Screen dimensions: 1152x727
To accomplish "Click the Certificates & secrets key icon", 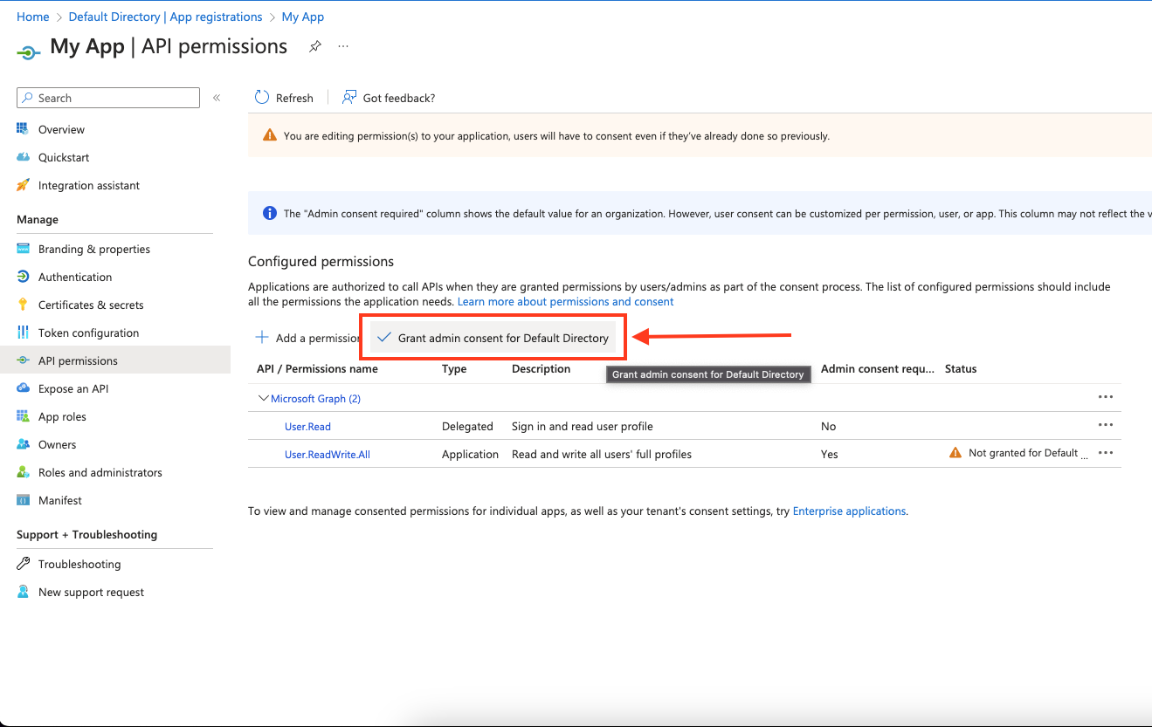I will 23,305.
